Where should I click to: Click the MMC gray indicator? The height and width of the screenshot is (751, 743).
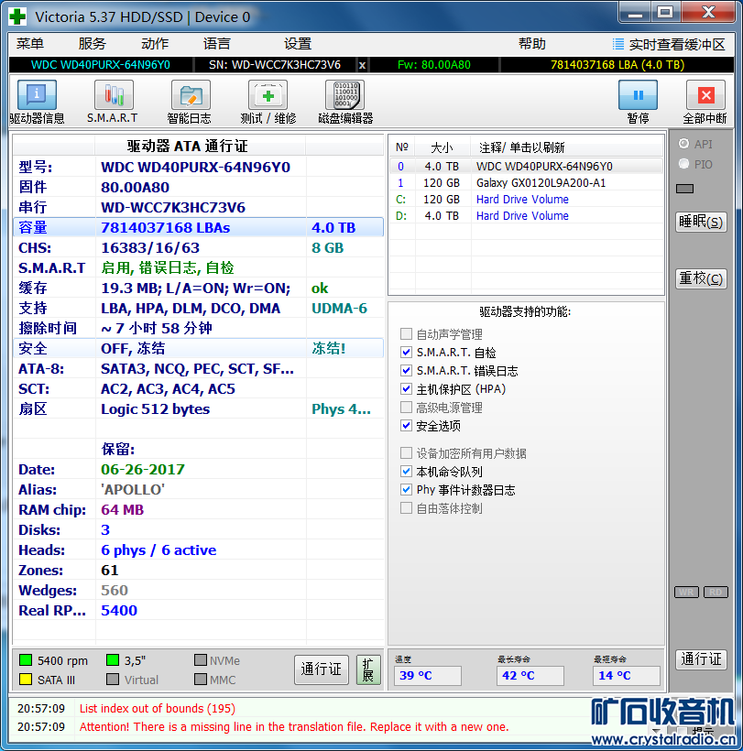[201, 680]
